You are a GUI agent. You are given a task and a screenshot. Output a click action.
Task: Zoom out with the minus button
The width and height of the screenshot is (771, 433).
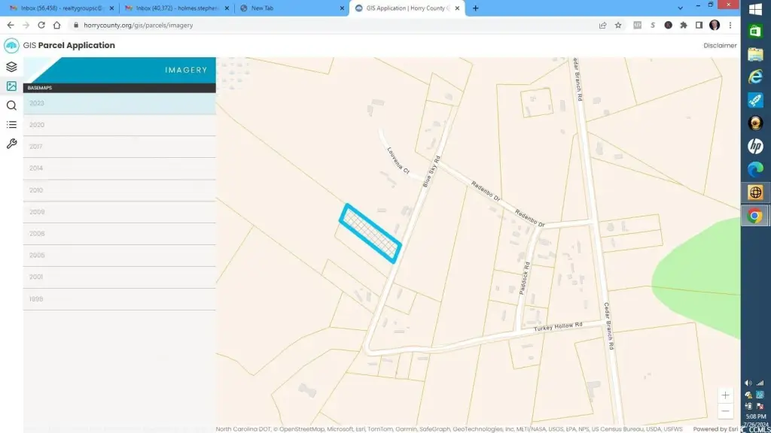pyautogui.click(x=725, y=410)
